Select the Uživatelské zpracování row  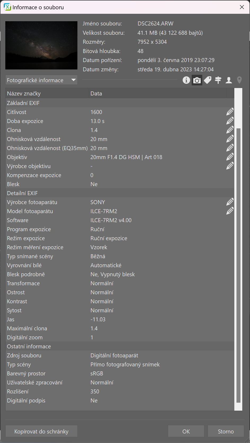point(120,382)
